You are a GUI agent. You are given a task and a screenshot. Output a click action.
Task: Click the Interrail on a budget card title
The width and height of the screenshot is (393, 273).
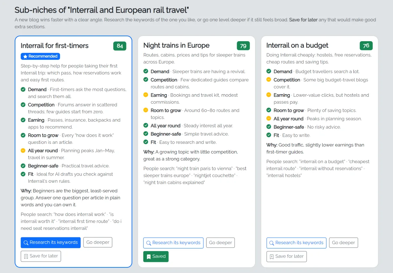pyautogui.click(x=297, y=45)
